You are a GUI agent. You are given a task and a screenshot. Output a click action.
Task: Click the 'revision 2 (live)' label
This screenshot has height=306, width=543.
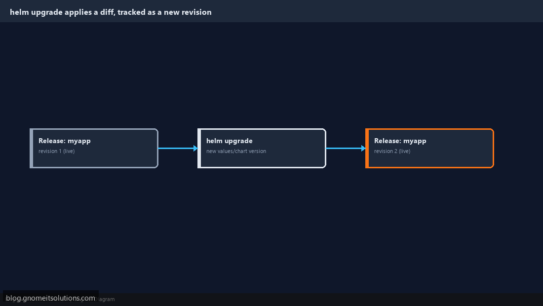point(392,151)
